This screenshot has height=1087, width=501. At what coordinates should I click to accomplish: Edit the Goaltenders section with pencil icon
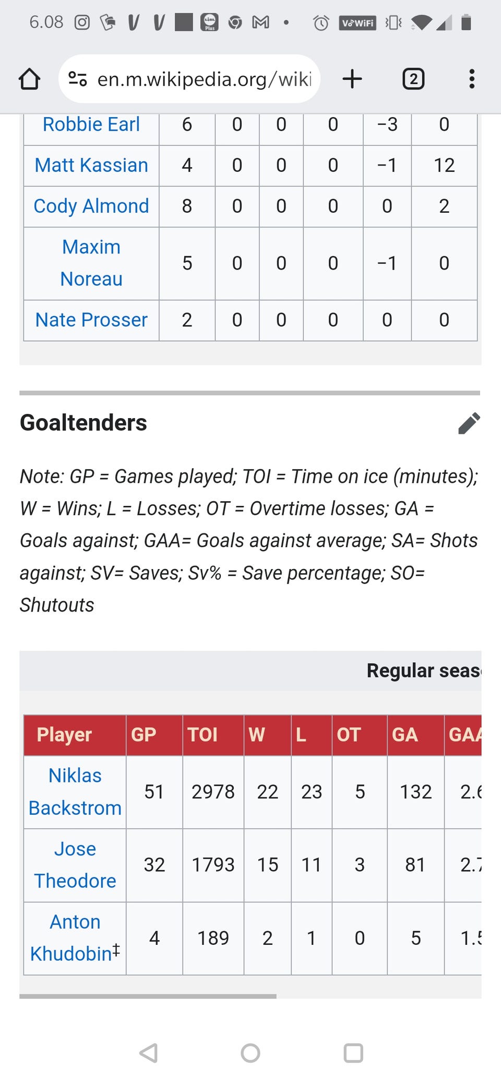pos(469,423)
